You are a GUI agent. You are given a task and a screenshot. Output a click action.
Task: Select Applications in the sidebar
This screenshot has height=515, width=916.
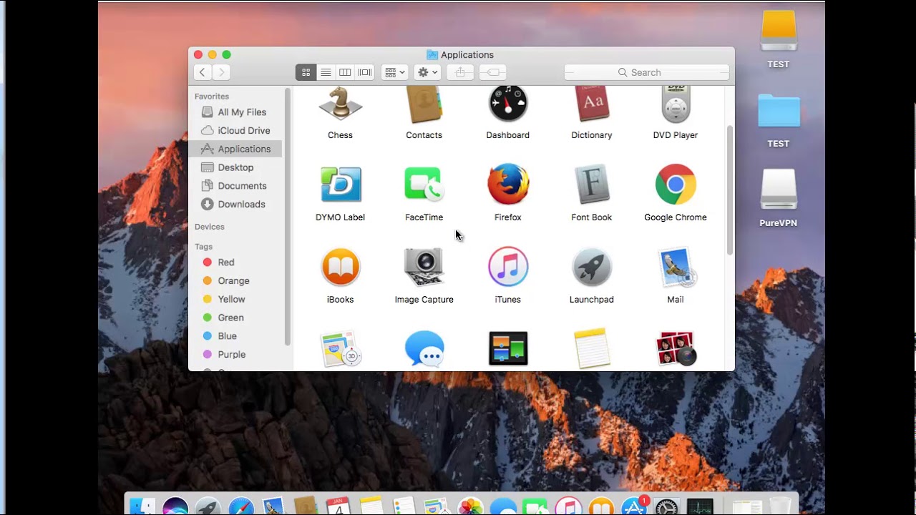point(235,149)
